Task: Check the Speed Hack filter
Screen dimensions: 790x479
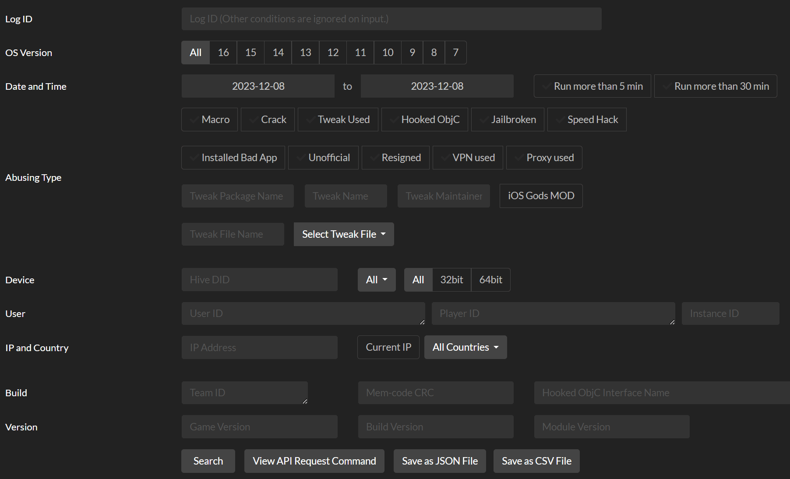Action: pyautogui.click(x=587, y=120)
